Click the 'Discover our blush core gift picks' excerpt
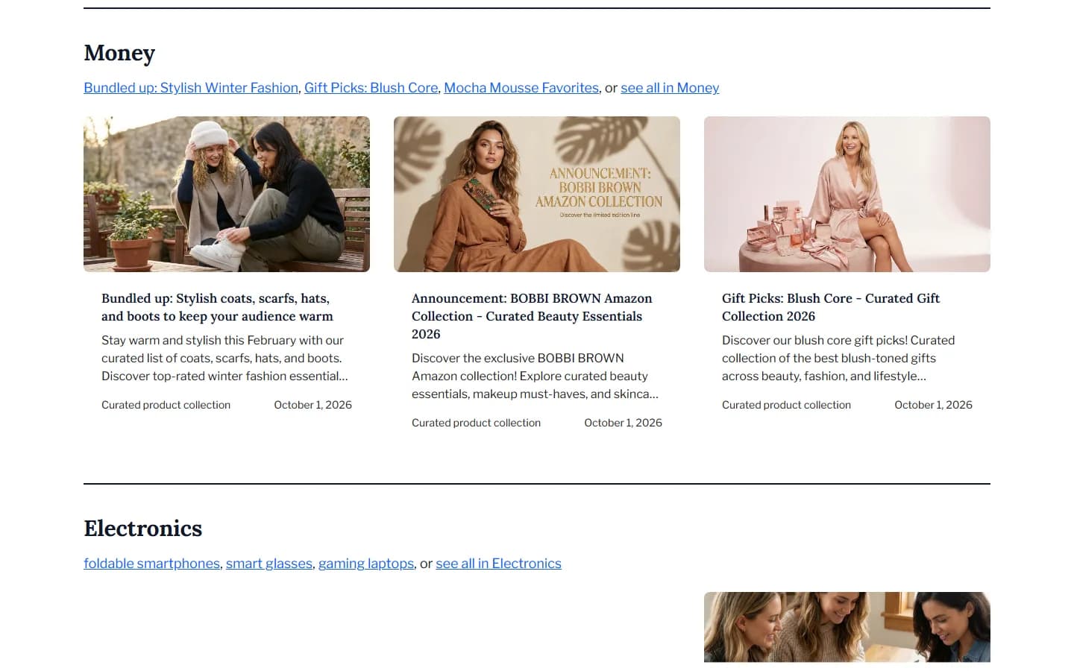The image size is (1074, 671). click(x=838, y=358)
